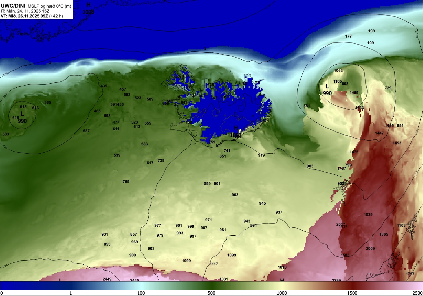Click the 881 height value
Screen dimensions: 423x296
tap(307, 106)
